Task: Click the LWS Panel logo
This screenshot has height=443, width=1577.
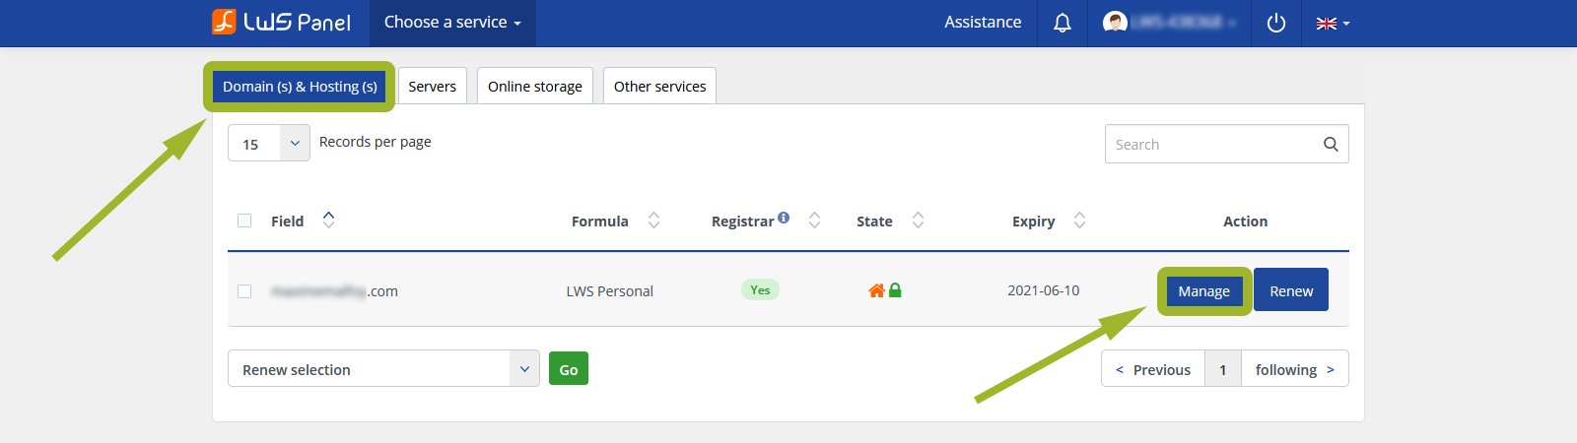Action: (281, 22)
